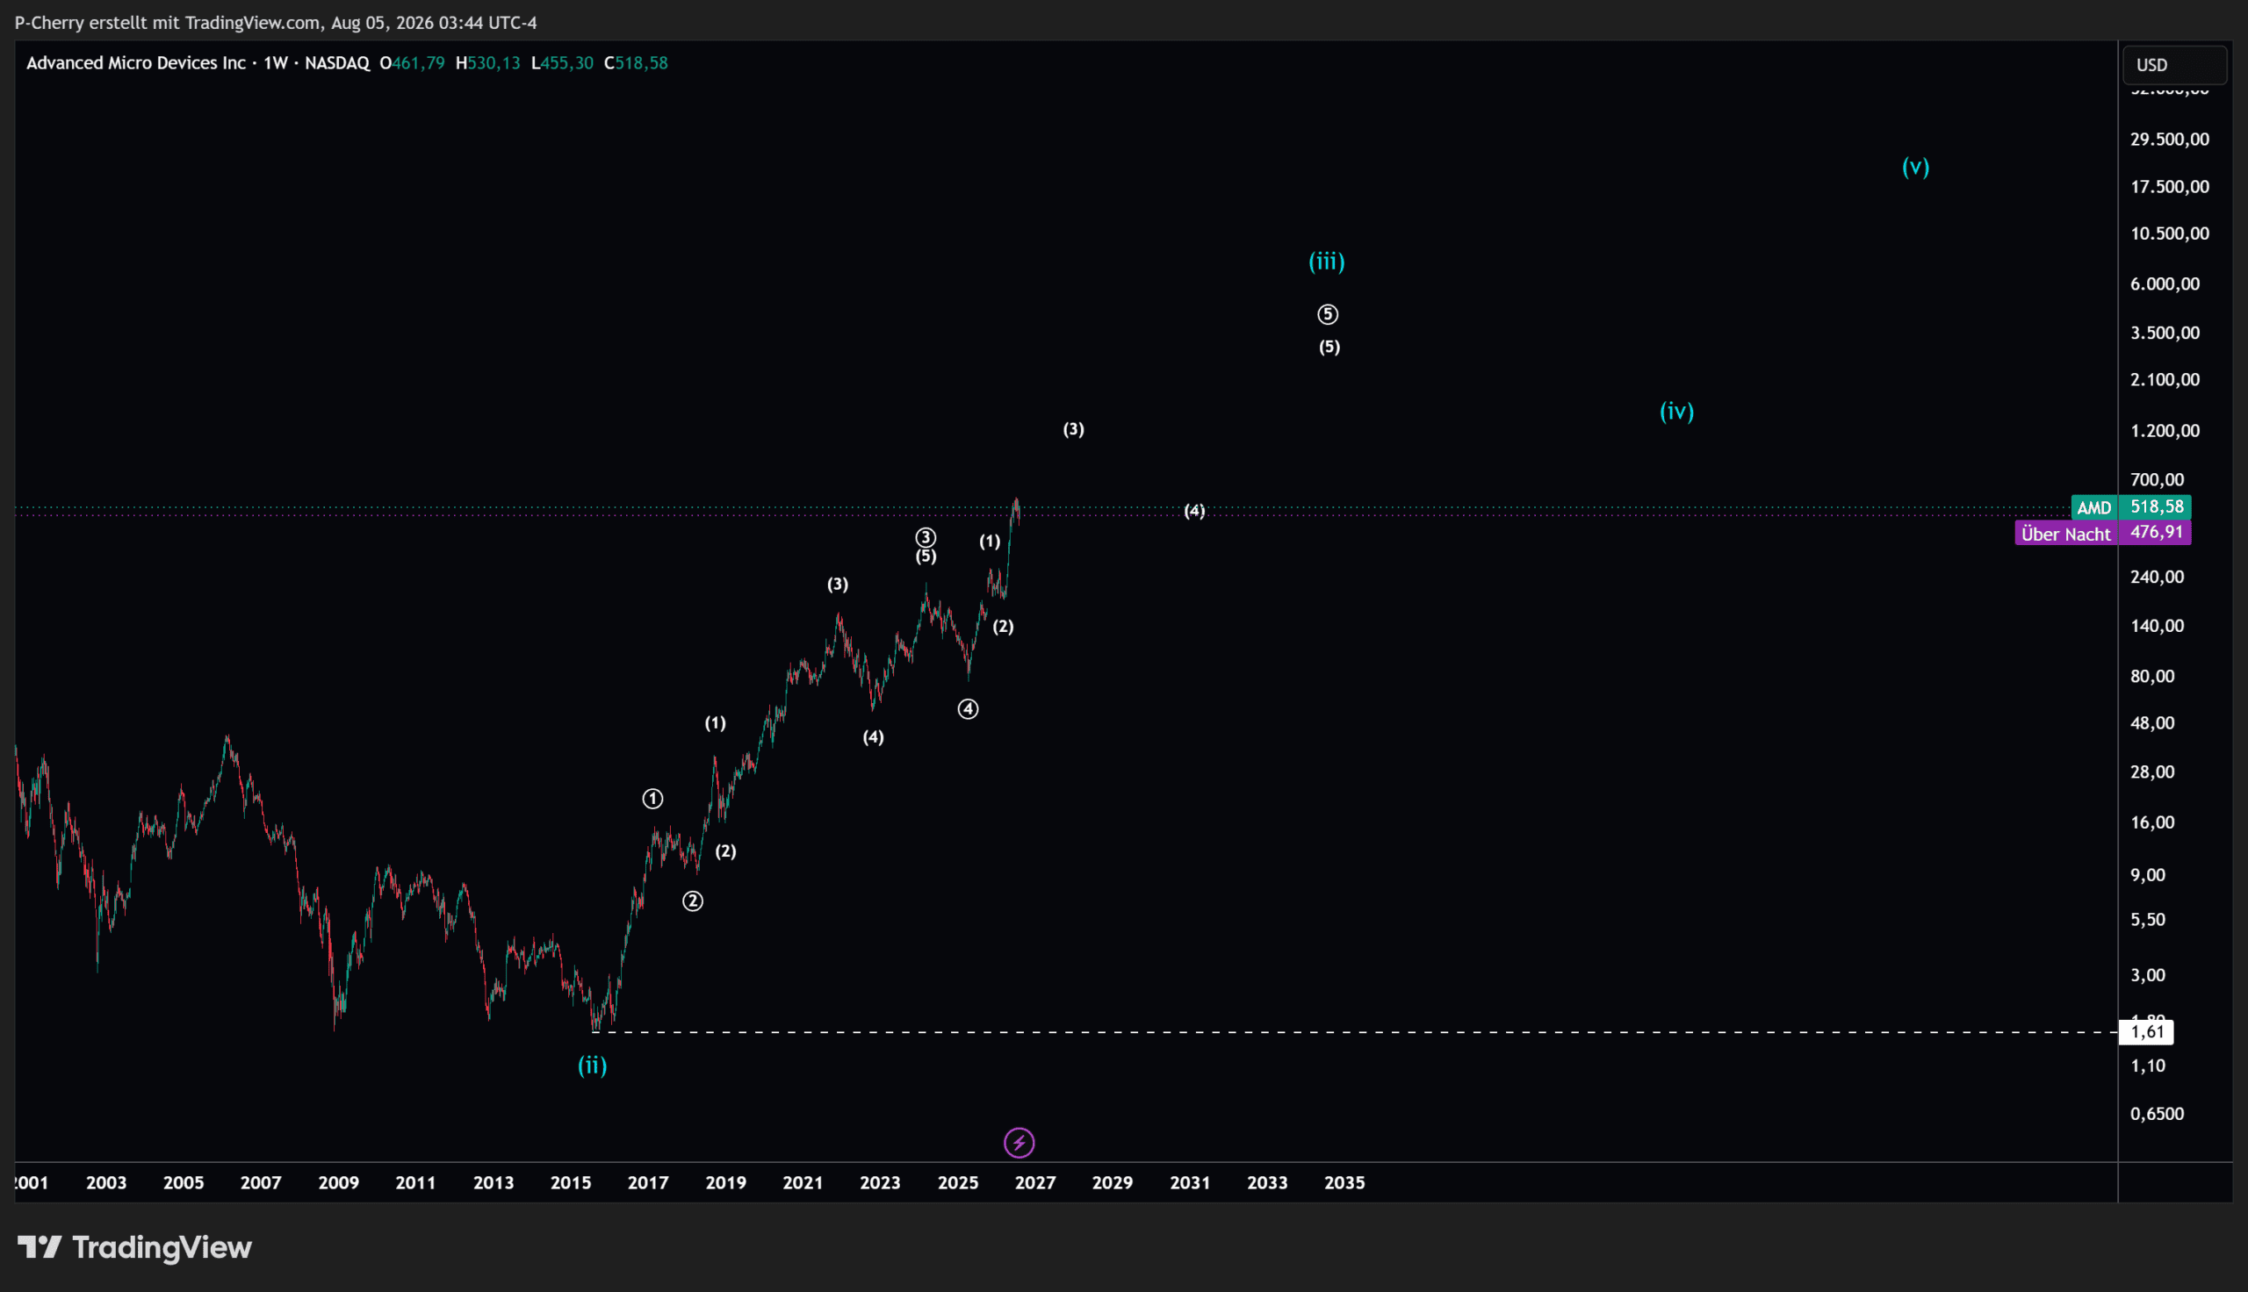This screenshot has width=2248, height=1292.
Task: Click the 48,00 price axis label
Action: [2153, 723]
